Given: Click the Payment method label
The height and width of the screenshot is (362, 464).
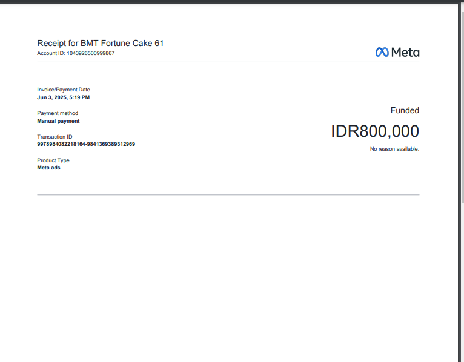Looking at the screenshot, I should (x=58, y=113).
